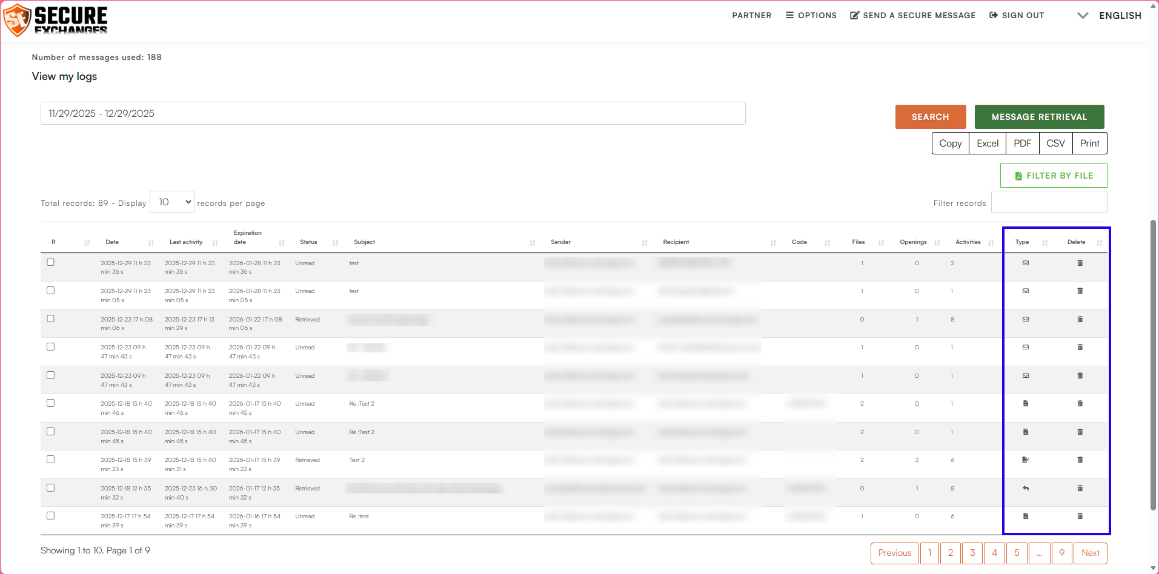Click the orange Search button
The width and height of the screenshot is (1159, 574).
pyautogui.click(x=931, y=117)
